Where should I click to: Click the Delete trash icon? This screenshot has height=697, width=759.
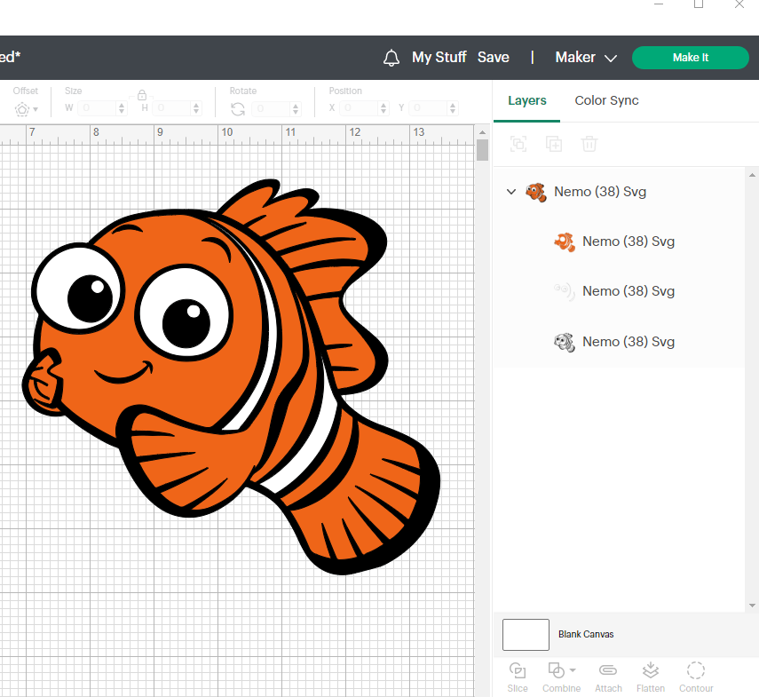(589, 144)
